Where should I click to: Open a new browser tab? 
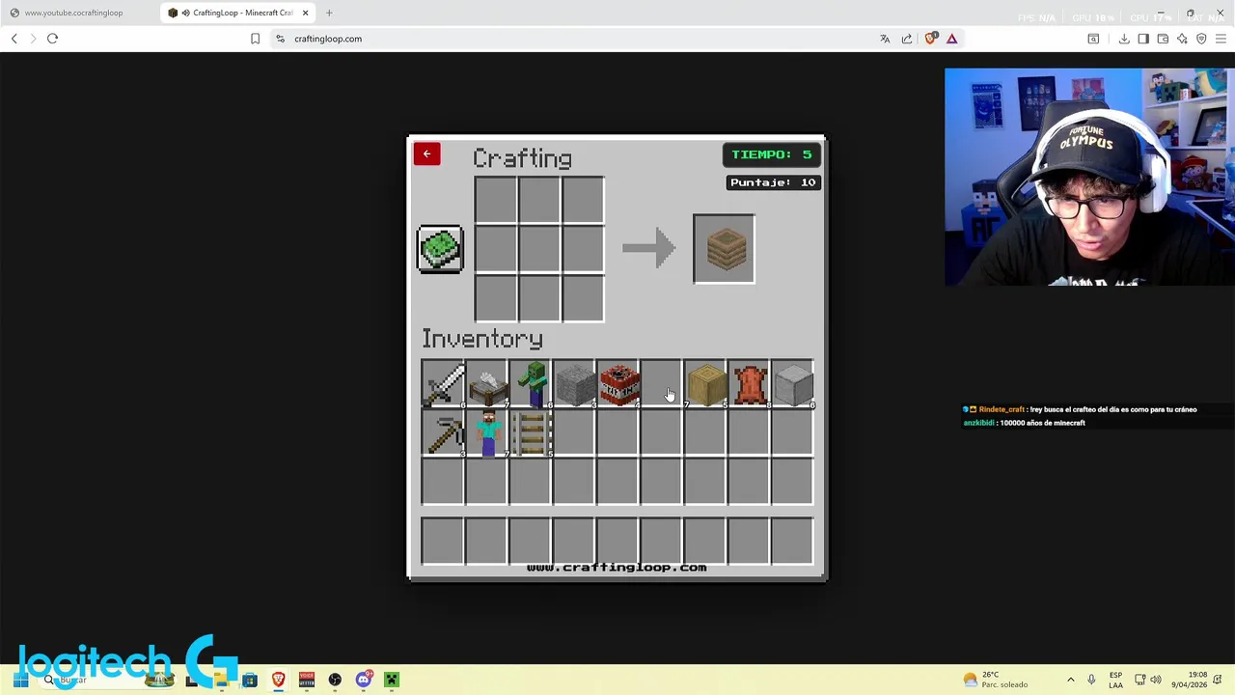click(329, 13)
